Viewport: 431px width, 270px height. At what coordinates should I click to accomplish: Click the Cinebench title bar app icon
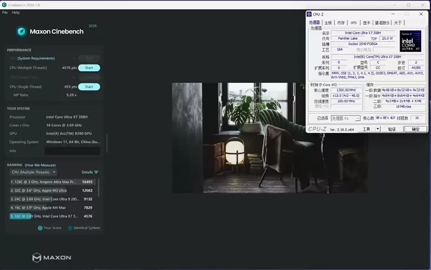(x=4, y=5)
